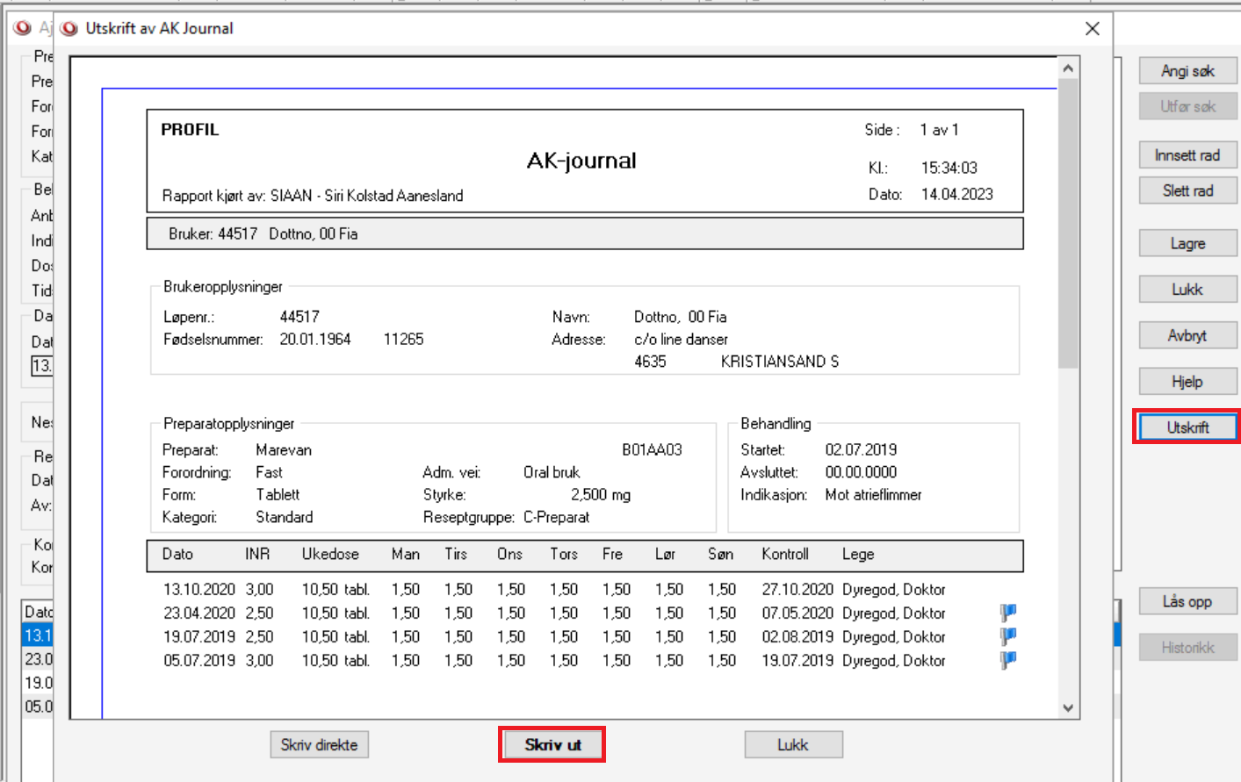
Task: Click the Ukedose column header
Action: click(330, 555)
